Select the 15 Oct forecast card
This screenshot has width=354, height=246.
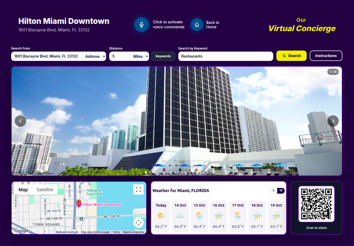coord(200,216)
